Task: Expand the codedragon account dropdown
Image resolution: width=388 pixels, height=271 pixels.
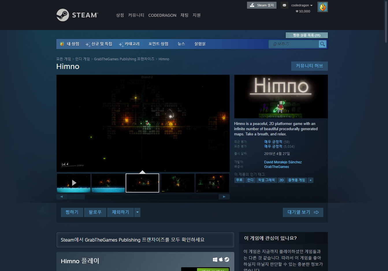Action: tap(302, 5)
